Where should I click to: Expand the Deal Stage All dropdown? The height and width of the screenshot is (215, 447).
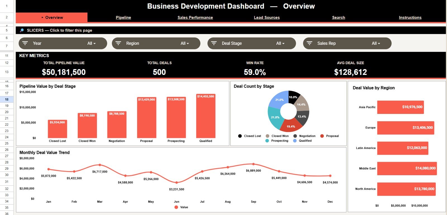[x=280, y=43]
